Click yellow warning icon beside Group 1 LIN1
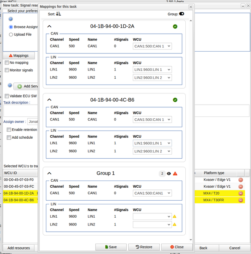The image size is (251, 254). [x=174, y=217]
